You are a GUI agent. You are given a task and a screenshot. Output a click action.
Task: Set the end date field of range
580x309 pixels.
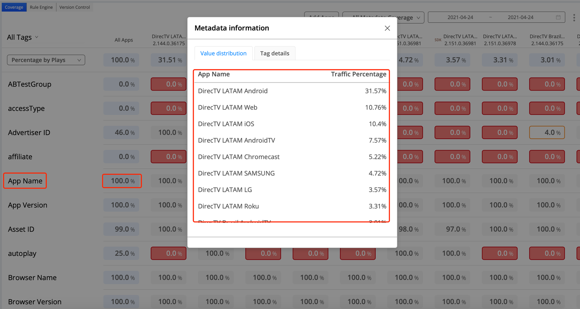[520, 17]
